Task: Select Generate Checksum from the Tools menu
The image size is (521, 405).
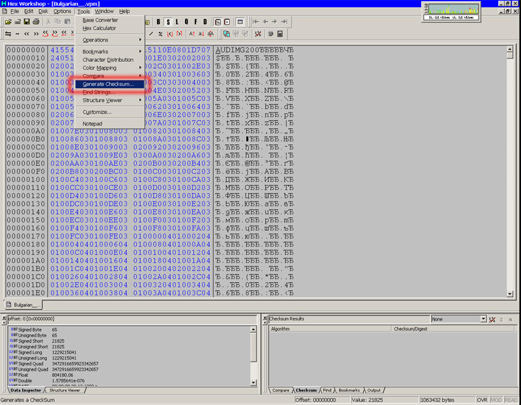Action: [108, 84]
